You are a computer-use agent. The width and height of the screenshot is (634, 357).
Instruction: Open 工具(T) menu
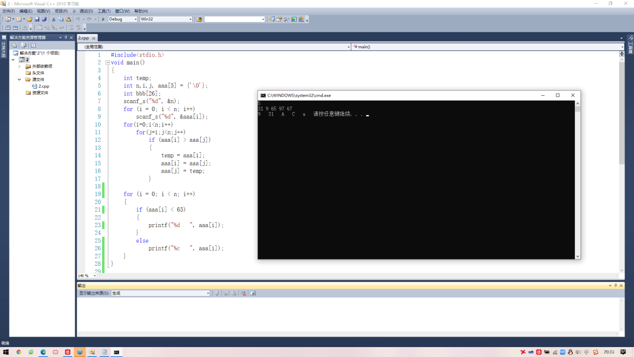click(x=104, y=11)
